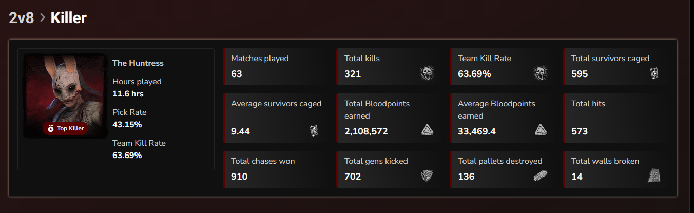The height and width of the screenshot is (213, 694).
Task: Click the Hours played 11.6 hrs value
Action: (x=128, y=94)
